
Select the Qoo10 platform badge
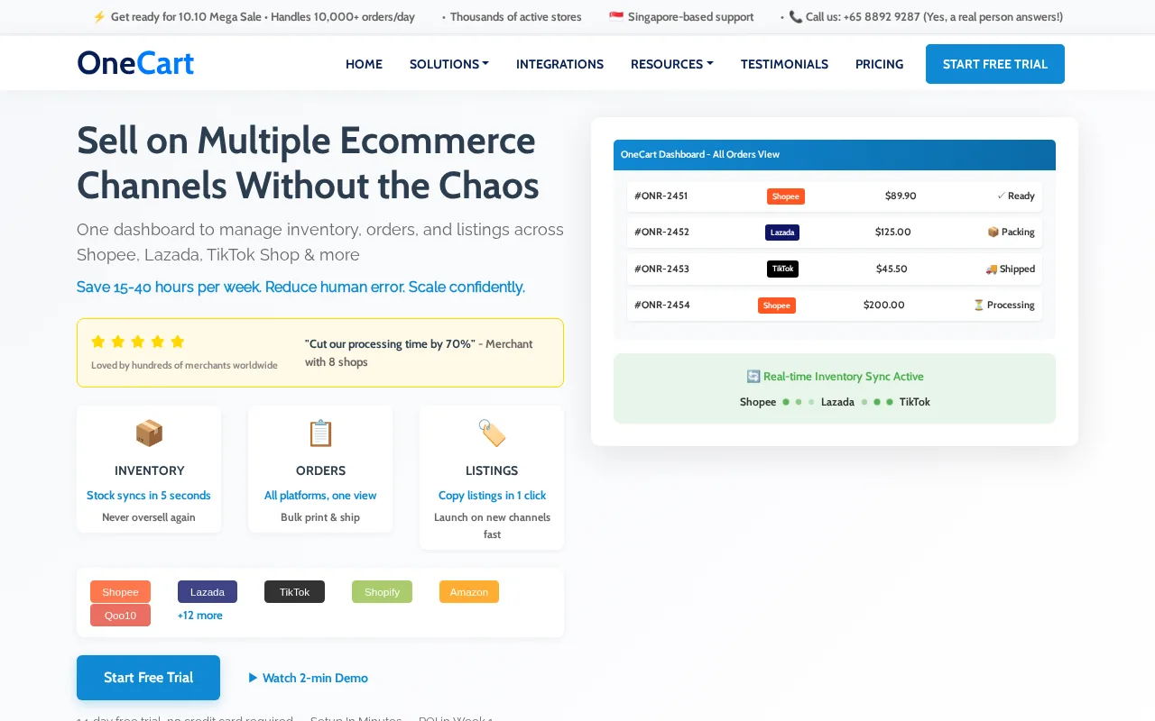click(120, 616)
